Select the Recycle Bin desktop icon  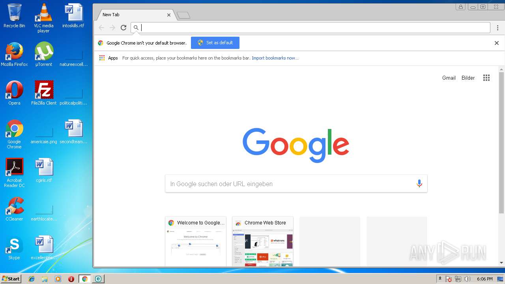click(x=14, y=16)
